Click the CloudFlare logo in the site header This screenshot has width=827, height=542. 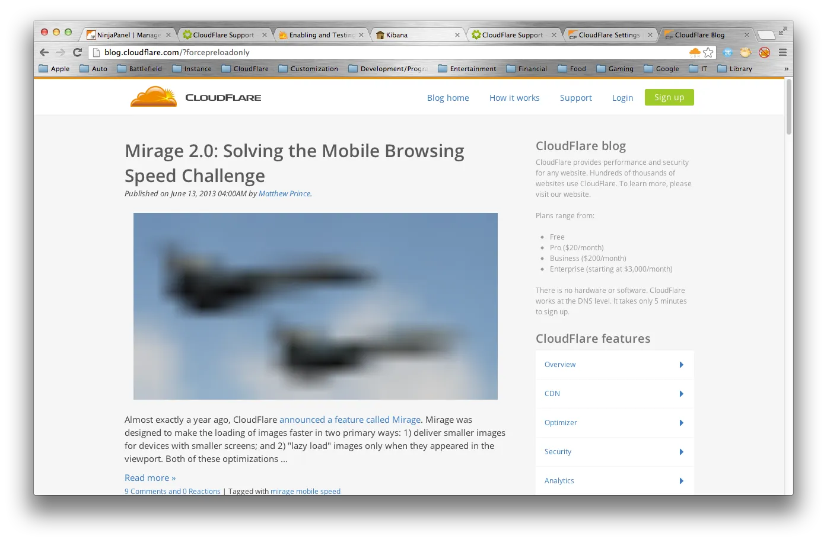[196, 97]
